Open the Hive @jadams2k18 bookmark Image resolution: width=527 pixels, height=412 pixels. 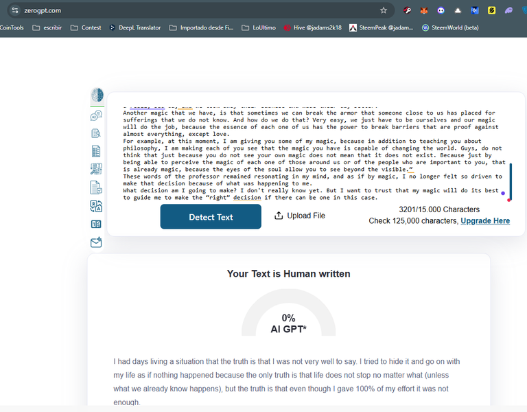pyautogui.click(x=313, y=27)
